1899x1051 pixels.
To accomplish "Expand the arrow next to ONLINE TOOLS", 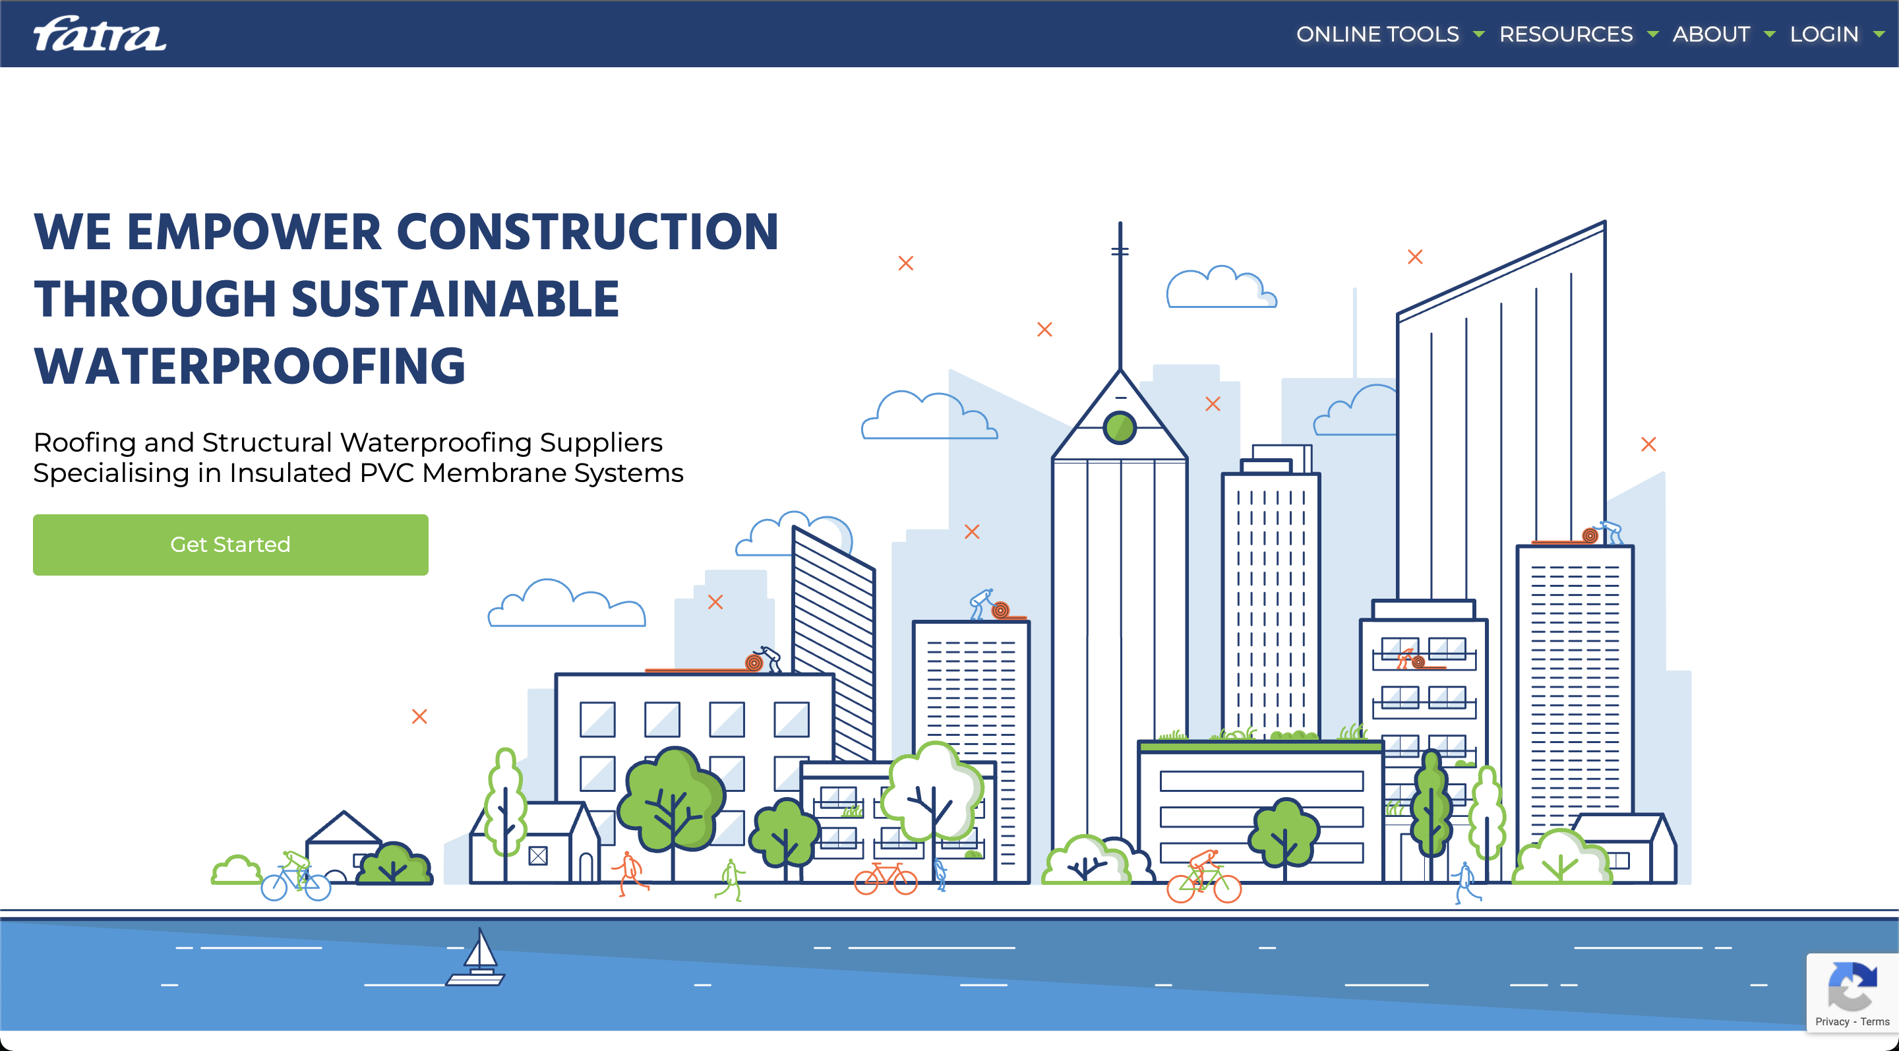I will tap(1478, 34).
